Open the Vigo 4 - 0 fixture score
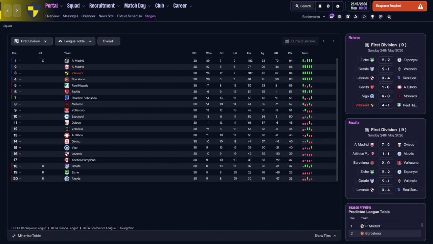Viewport: 433px width, 244px height. point(386,96)
